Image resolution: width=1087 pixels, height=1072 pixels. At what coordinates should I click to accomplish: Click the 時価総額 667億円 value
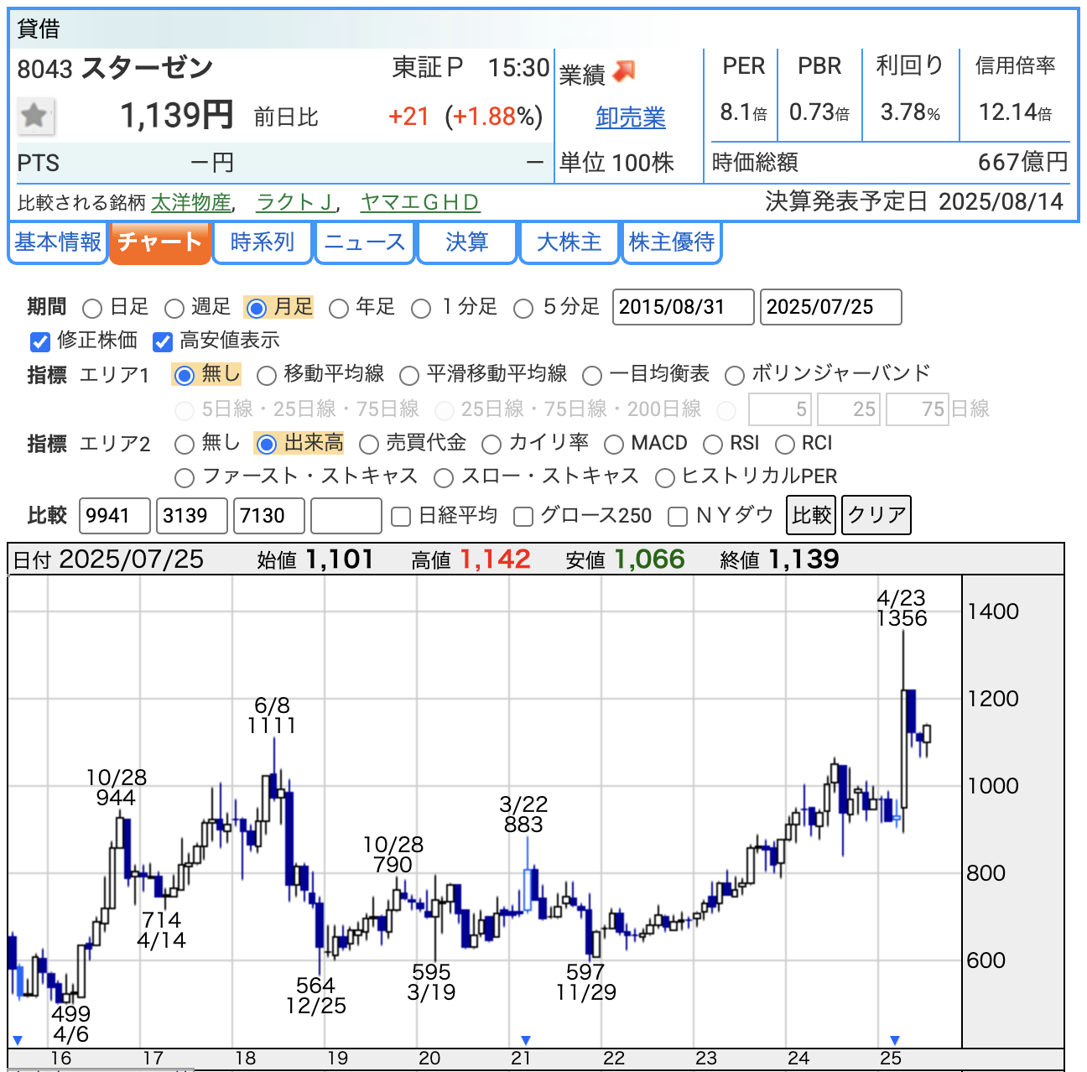(1022, 162)
